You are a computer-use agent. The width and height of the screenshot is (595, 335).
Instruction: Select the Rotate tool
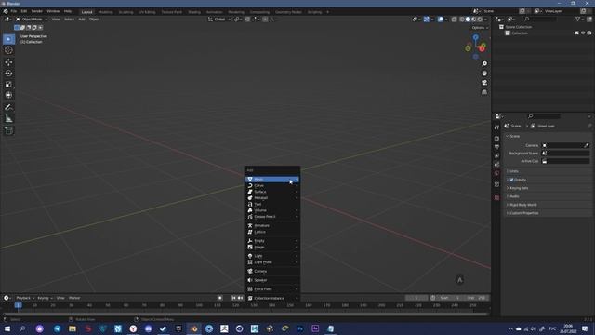[8, 73]
